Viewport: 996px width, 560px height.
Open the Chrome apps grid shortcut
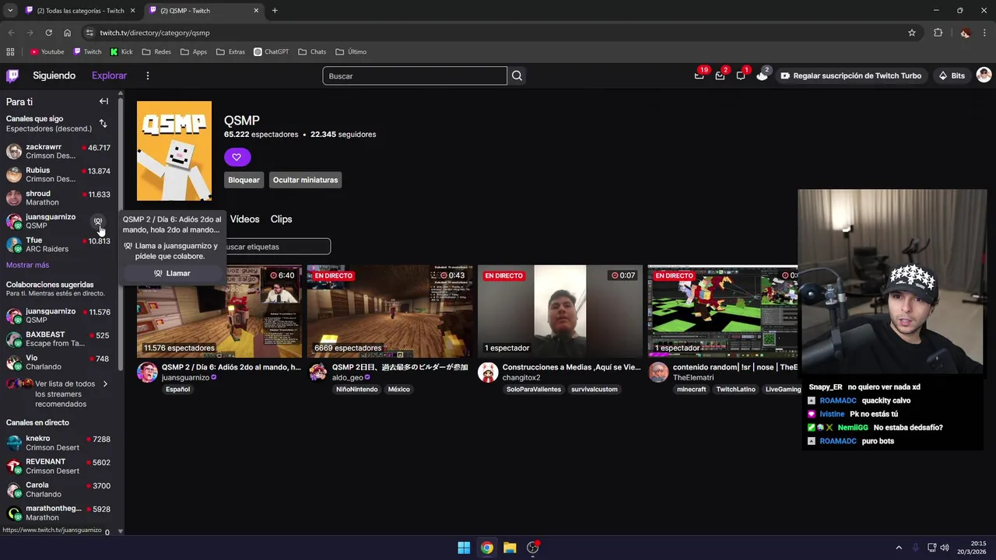point(10,52)
